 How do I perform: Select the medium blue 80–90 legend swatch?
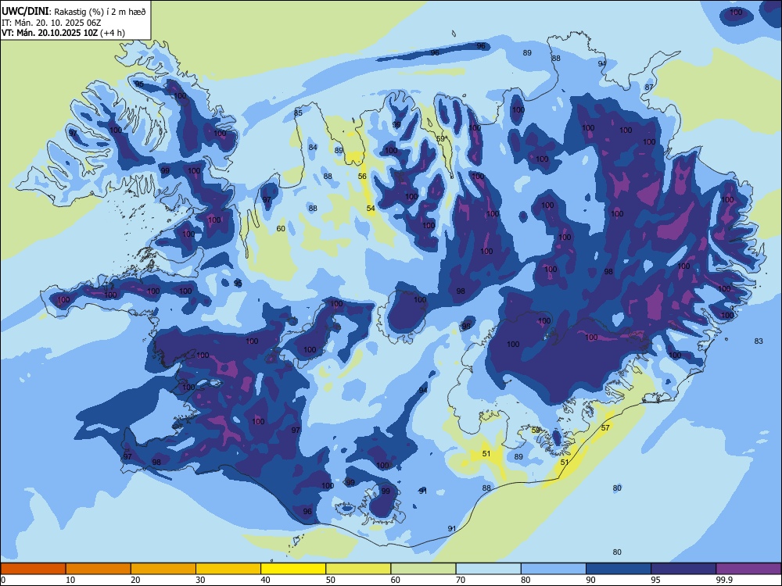(x=554, y=569)
